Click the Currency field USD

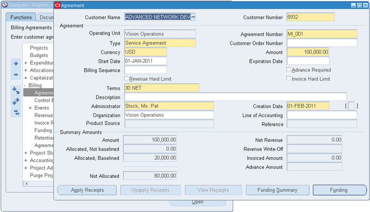click(145, 52)
